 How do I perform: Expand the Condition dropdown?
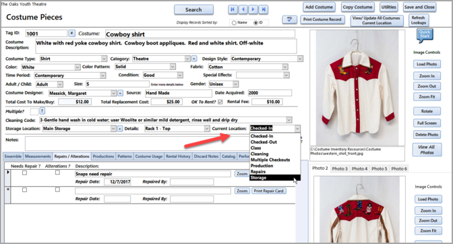[180, 75]
